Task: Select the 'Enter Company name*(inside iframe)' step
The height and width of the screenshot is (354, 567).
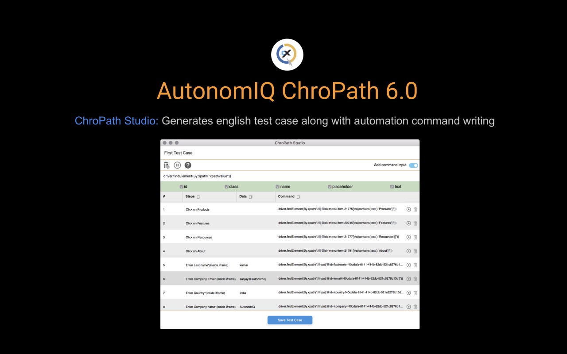Action: coord(210,307)
